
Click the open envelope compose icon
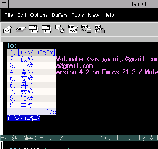point(7,29)
